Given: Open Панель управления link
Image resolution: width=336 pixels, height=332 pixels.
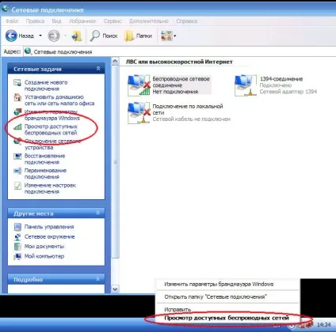Looking at the screenshot, I should pos(49,227).
